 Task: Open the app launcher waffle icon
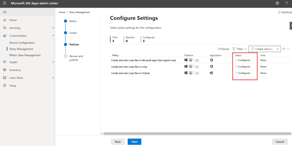click(x=5, y=3)
